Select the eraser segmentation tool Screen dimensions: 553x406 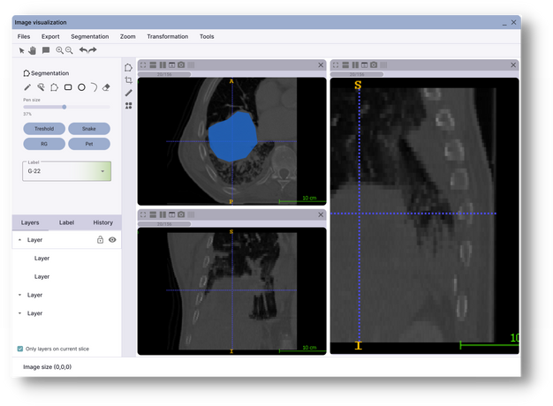coord(106,87)
